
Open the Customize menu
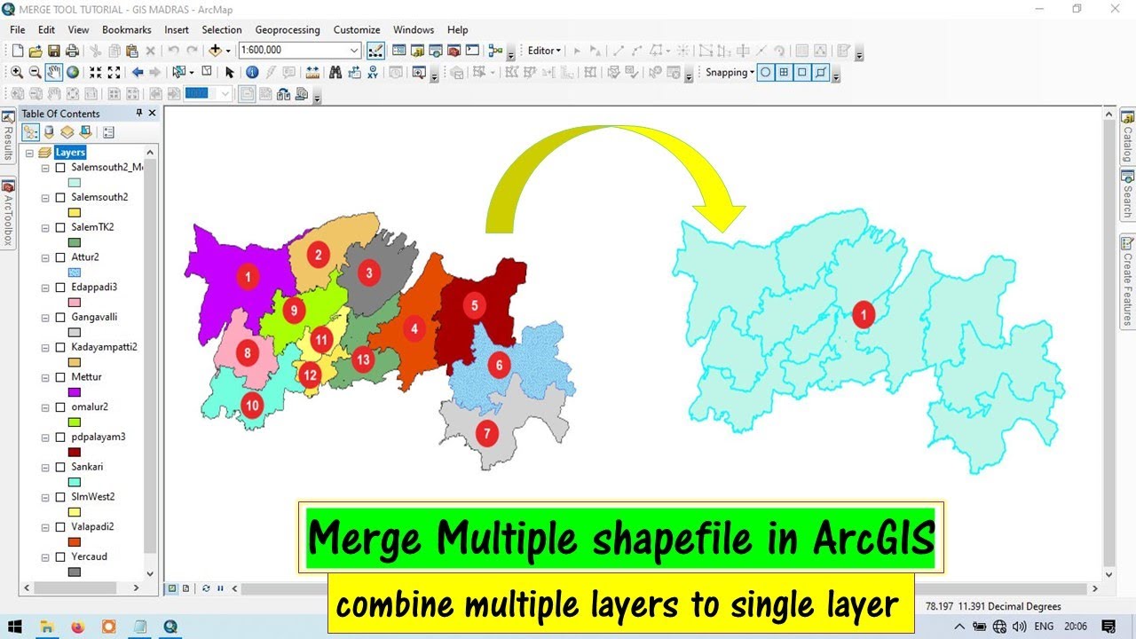[357, 29]
